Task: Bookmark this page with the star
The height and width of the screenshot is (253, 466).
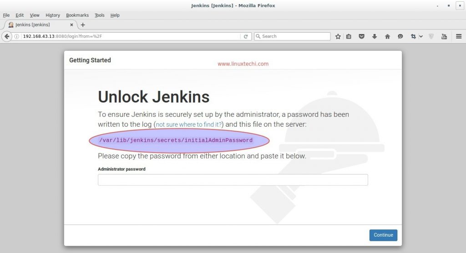Action: (338, 36)
